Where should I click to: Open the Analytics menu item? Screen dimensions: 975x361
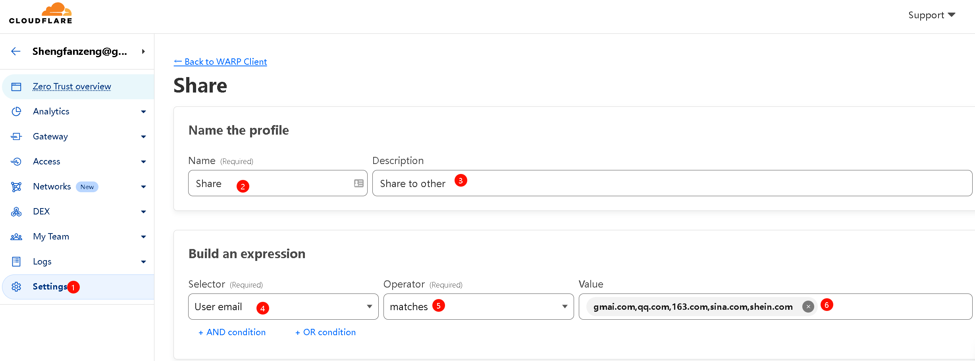(x=51, y=112)
